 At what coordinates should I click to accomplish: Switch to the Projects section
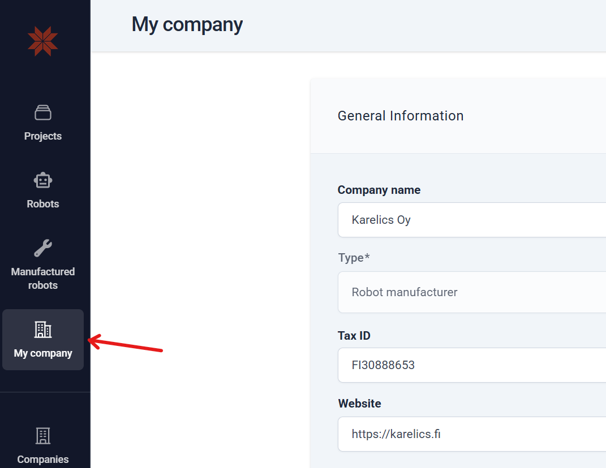tap(43, 122)
